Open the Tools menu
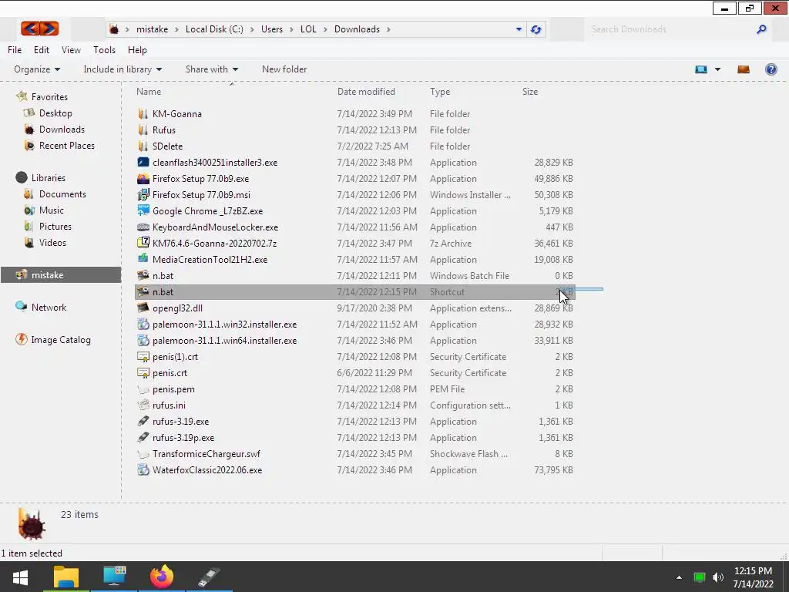Image resolution: width=789 pixels, height=592 pixels. [x=104, y=50]
